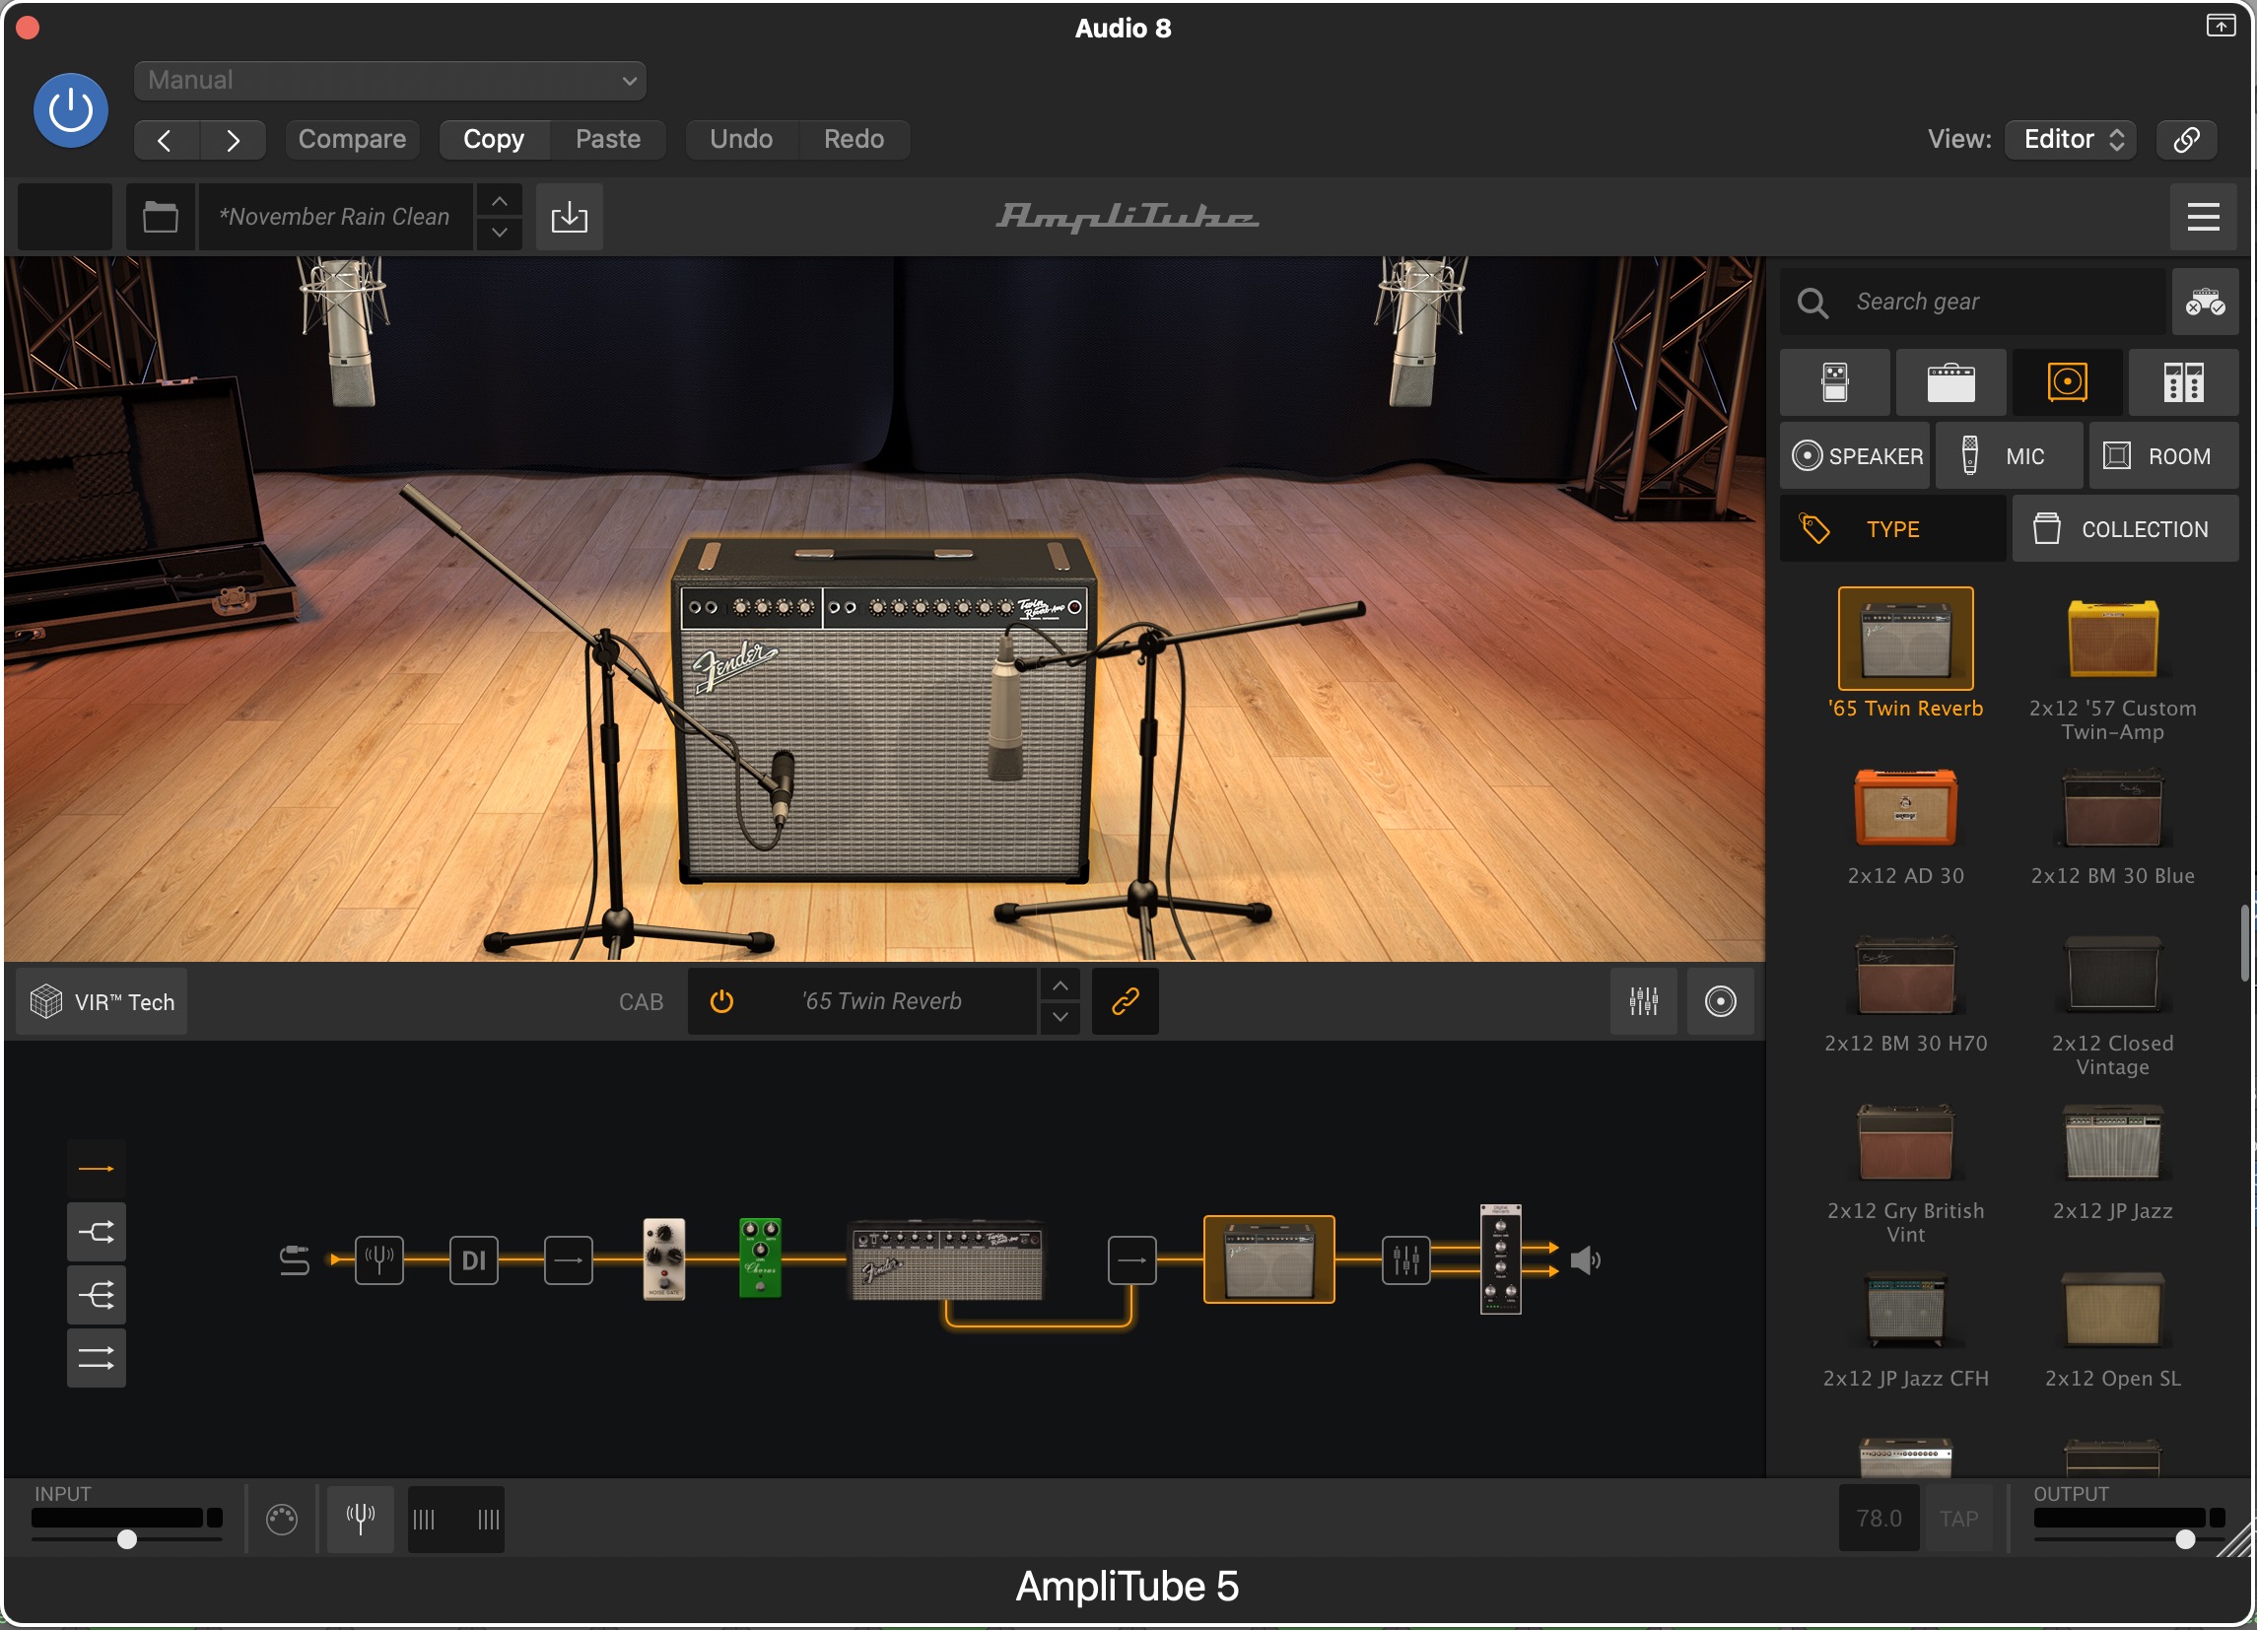Open the View Editor dropdown
2257x1630 pixels.
[x=2071, y=139]
